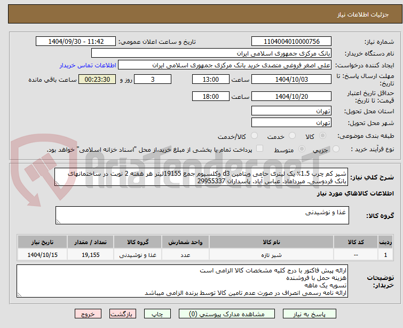
Task: Click the پاسخ به نیاز button
Action: [310, 314]
